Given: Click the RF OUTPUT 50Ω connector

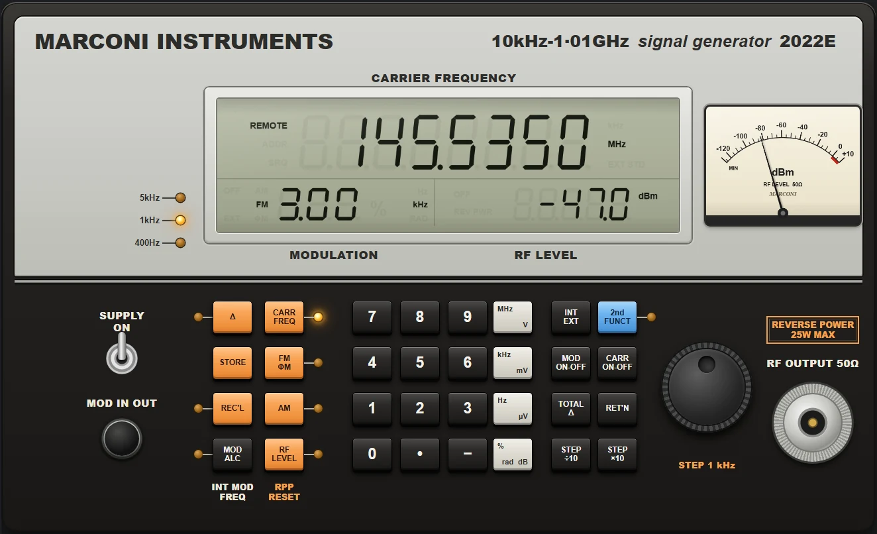Looking at the screenshot, I should tap(812, 422).
